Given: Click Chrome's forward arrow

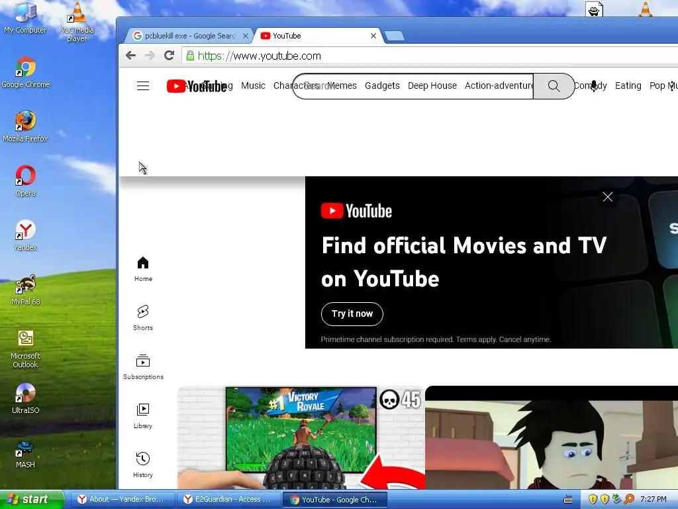Looking at the screenshot, I should (x=150, y=56).
